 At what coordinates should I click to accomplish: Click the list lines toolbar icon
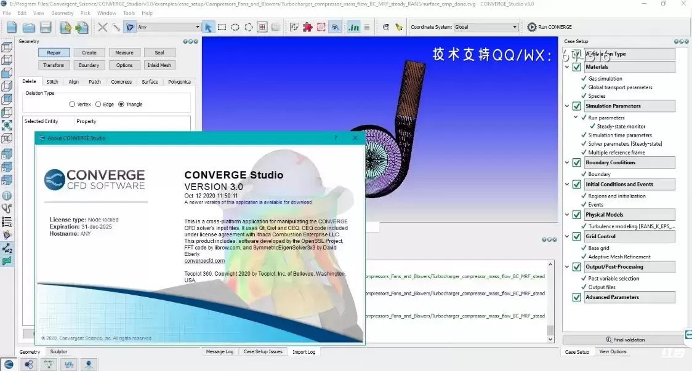point(367,27)
